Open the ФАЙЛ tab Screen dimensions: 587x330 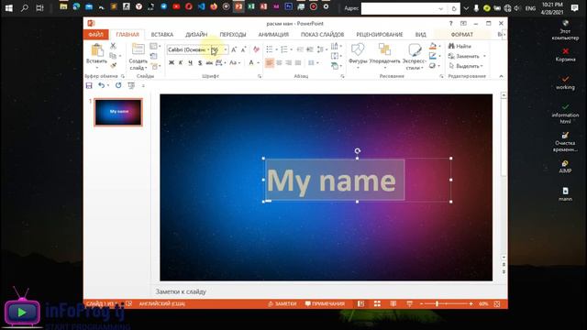click(95, 35)
